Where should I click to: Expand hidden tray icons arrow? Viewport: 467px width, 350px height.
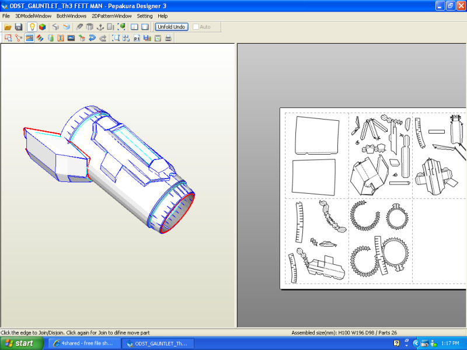[416, 344]
